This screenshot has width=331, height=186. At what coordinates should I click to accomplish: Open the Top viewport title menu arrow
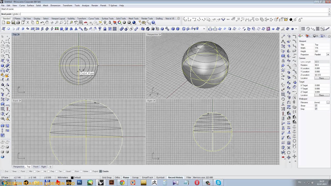point(19,34)
